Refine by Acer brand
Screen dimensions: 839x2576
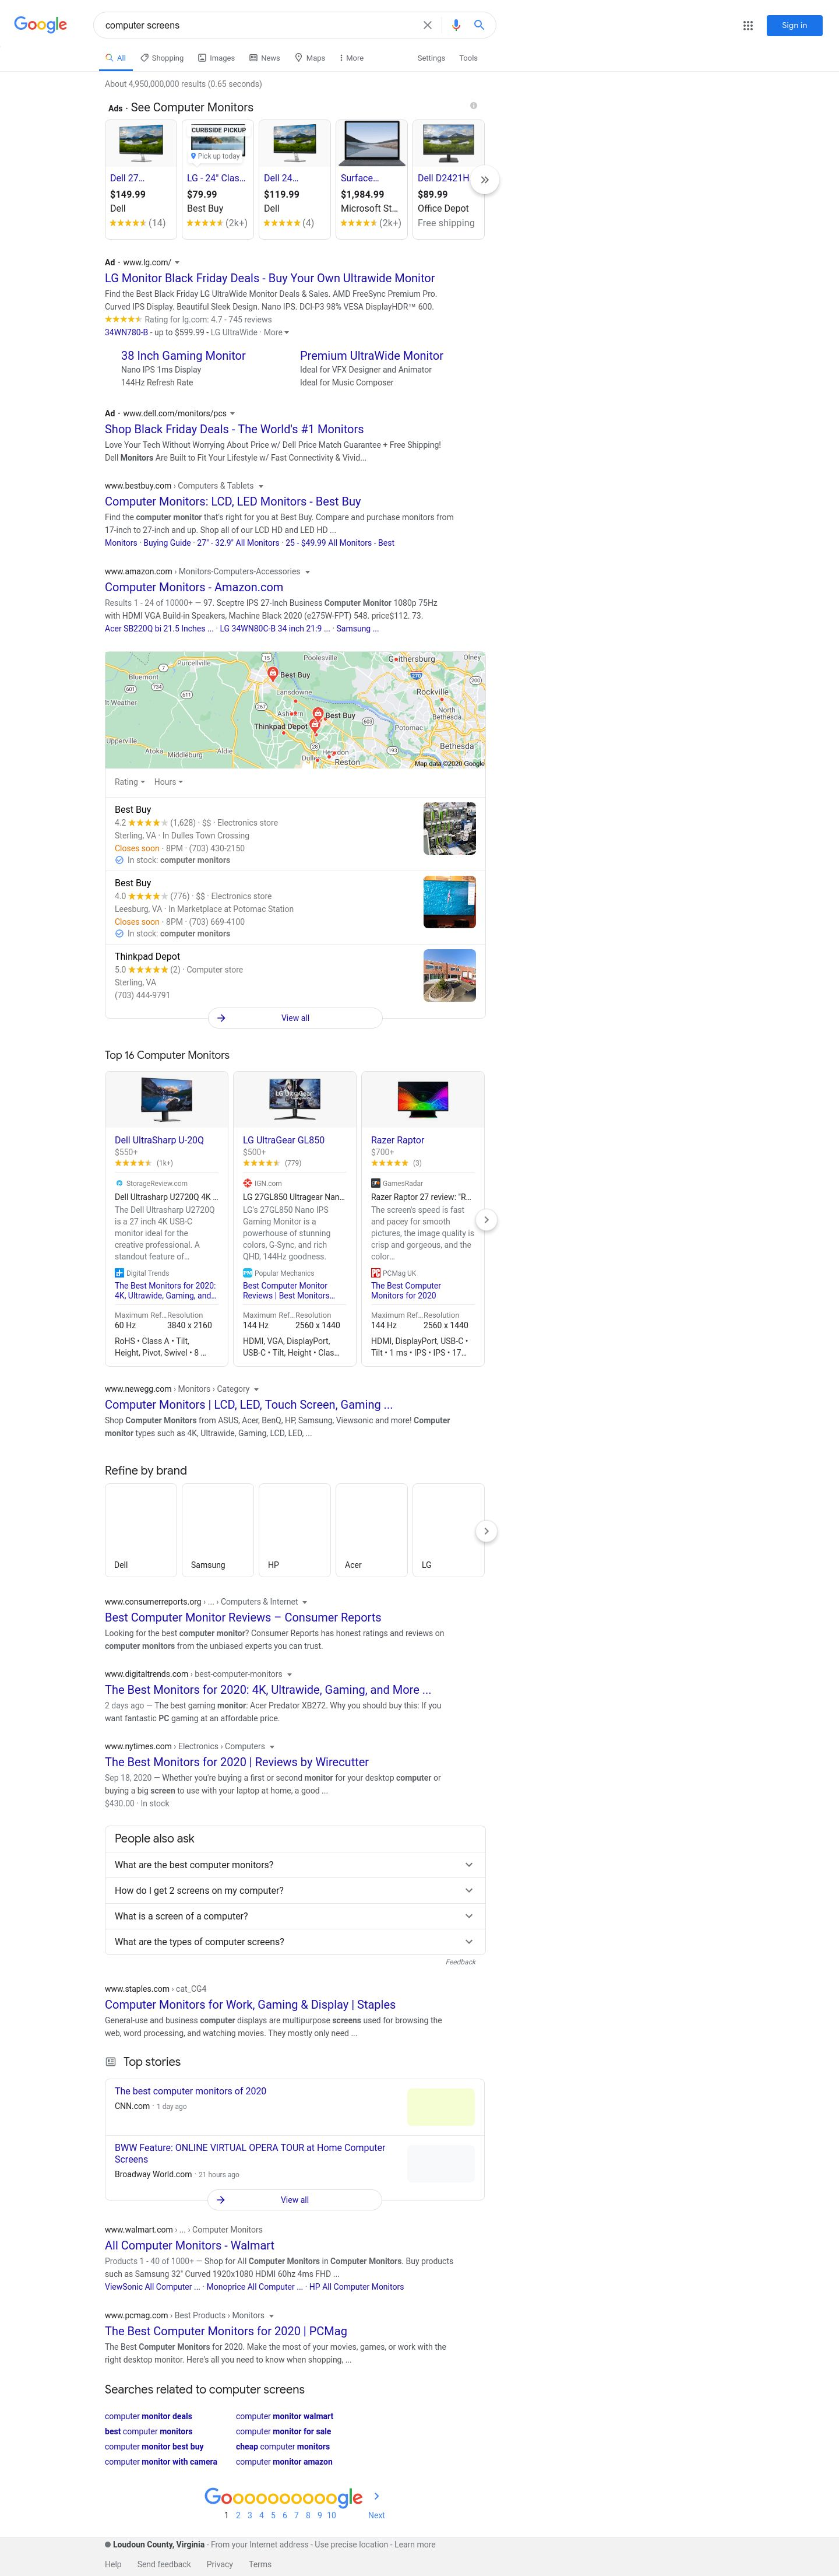(x=372, y=1530)
